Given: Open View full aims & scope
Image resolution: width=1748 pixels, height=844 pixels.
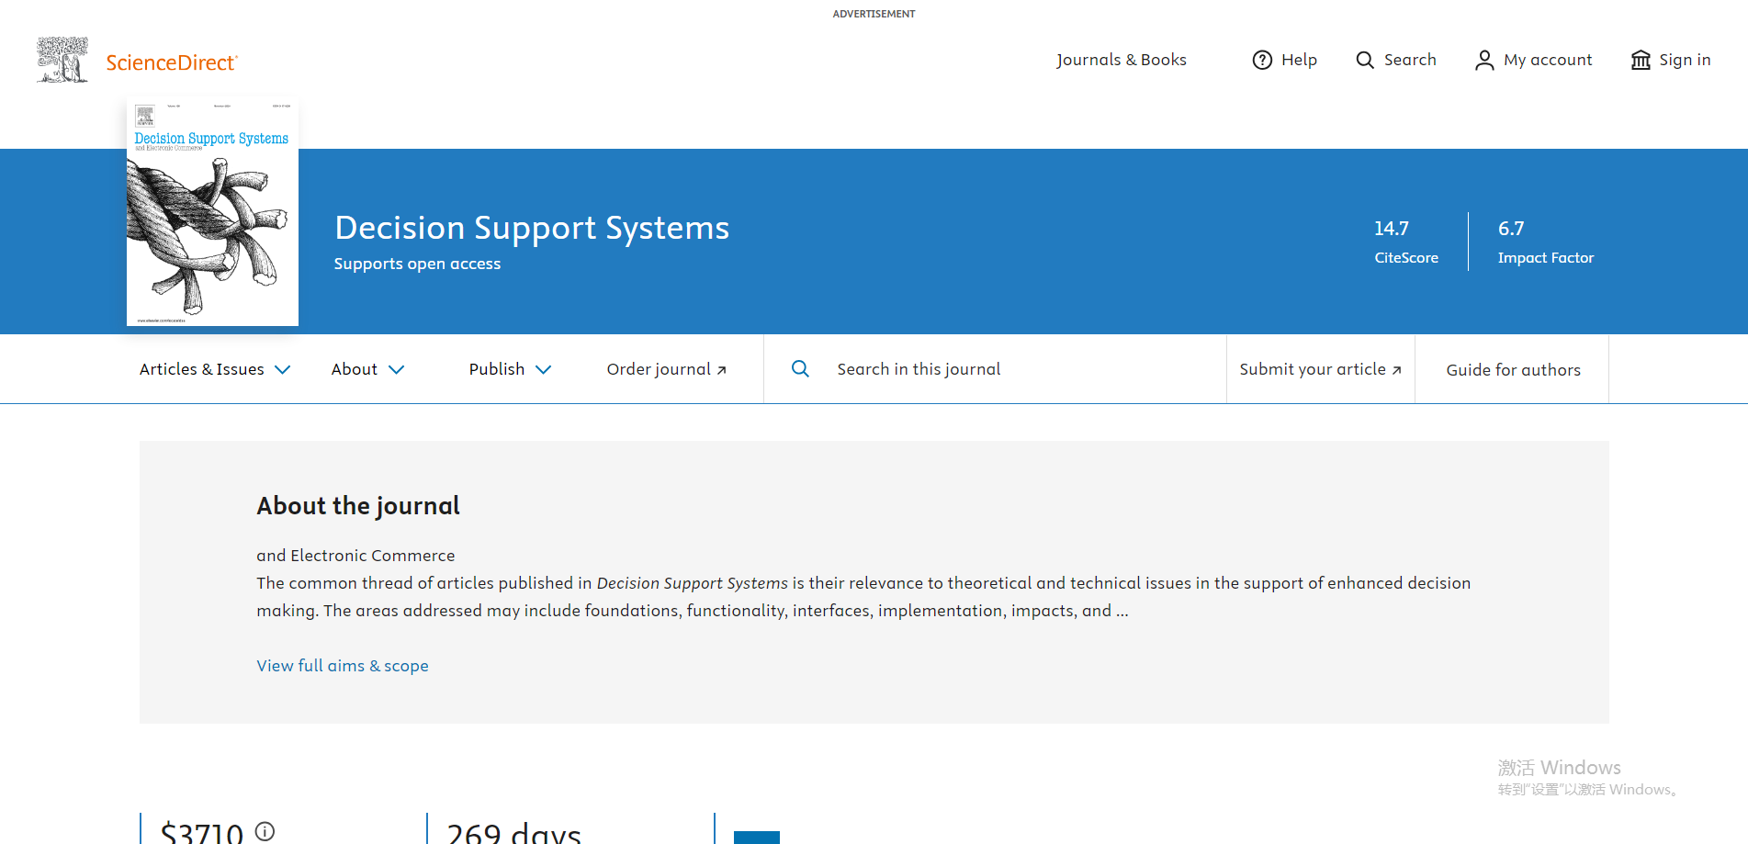Looking at the screenshot, I should click(x=343, y=666).
